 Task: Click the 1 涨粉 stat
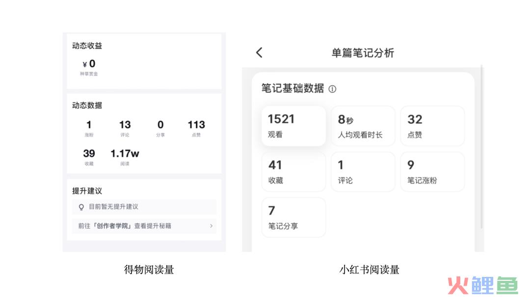pos(89,129)
